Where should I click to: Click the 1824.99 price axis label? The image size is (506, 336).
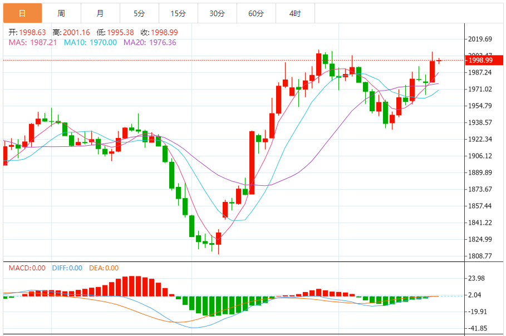coord(480,239)
